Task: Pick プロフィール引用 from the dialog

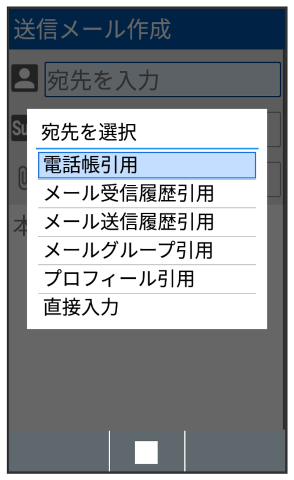Action: click(x=147, y=279)
